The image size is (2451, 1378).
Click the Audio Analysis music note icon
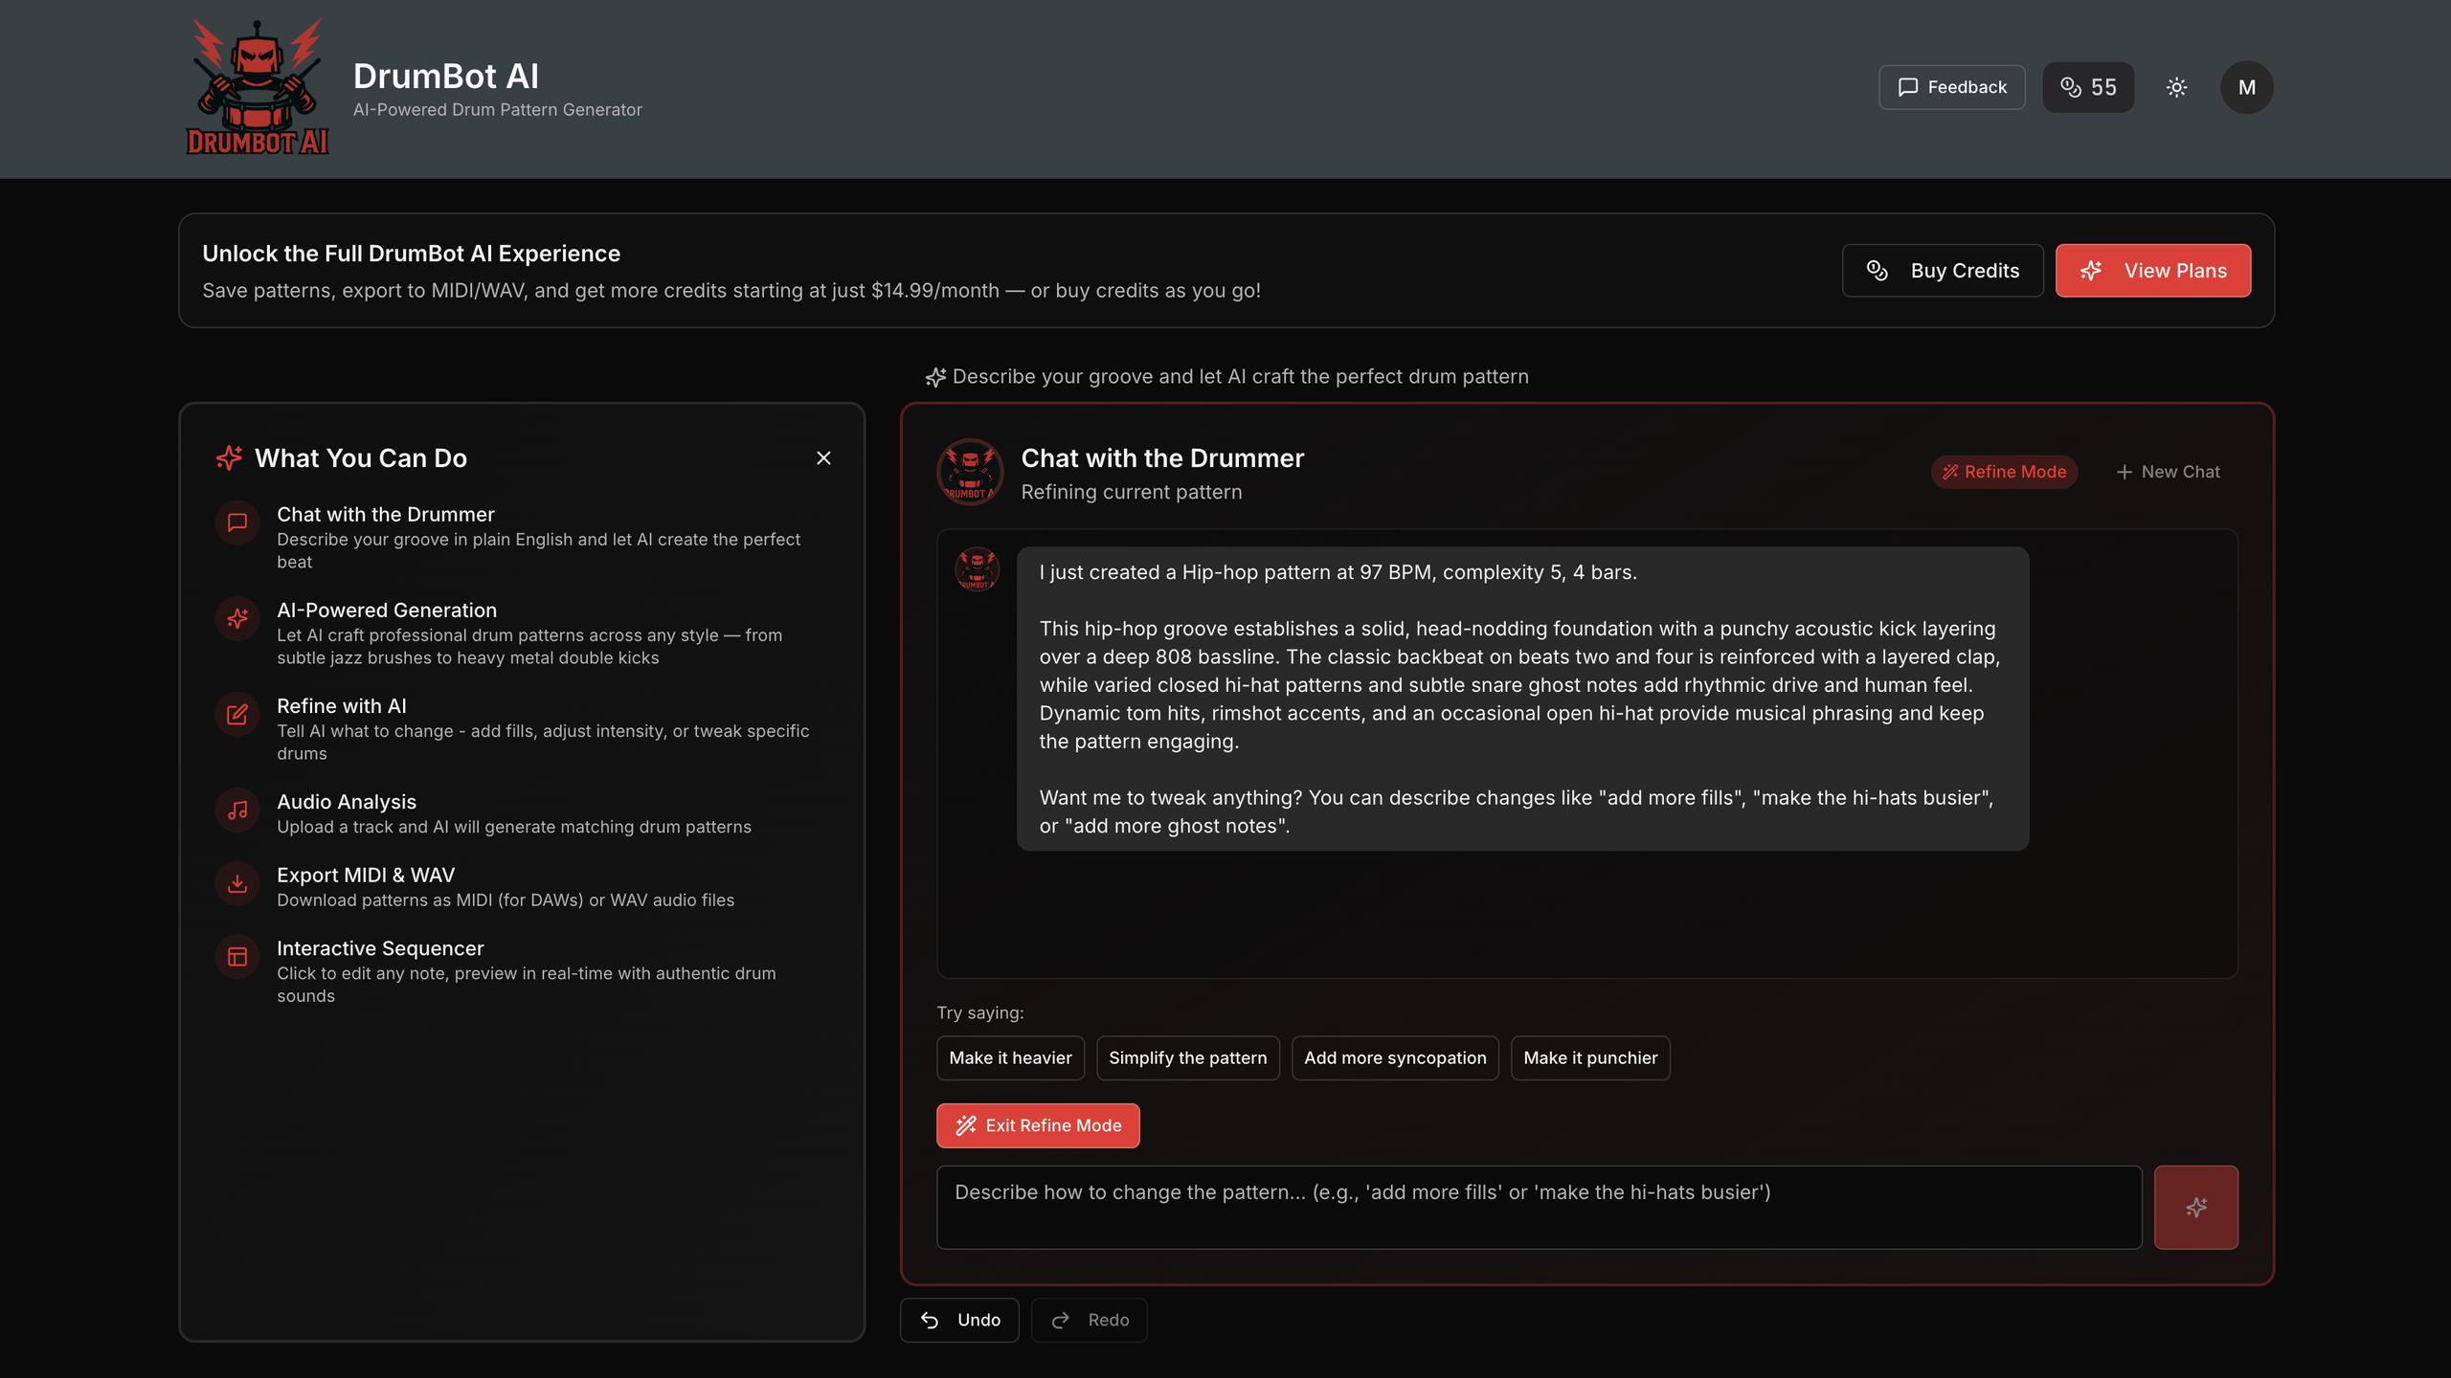click(x=237, y=811)
